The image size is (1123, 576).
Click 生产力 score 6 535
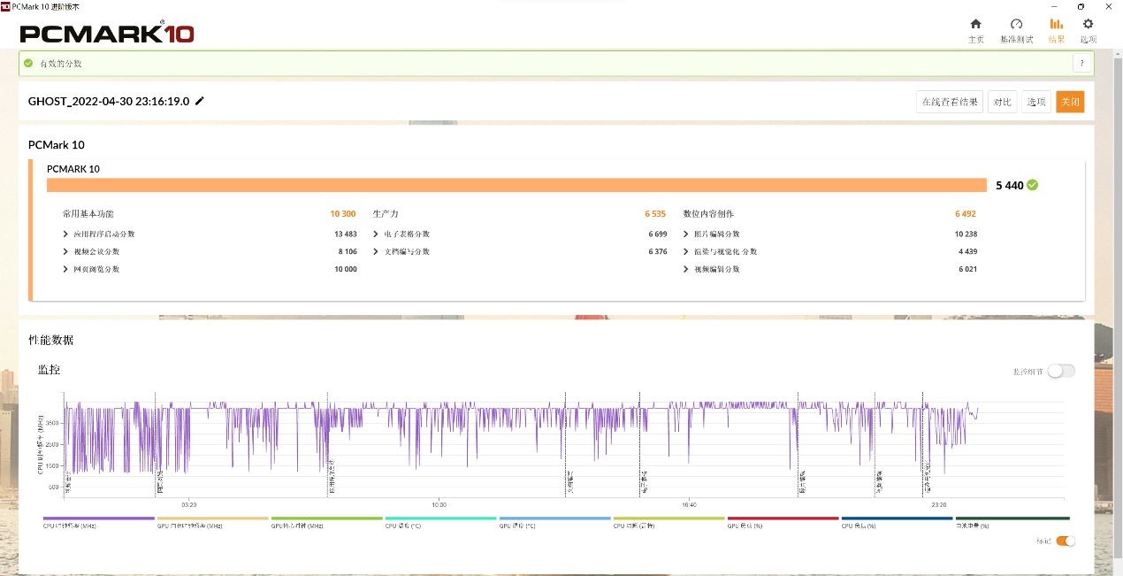pyautogui.click(x=655, y=214)
